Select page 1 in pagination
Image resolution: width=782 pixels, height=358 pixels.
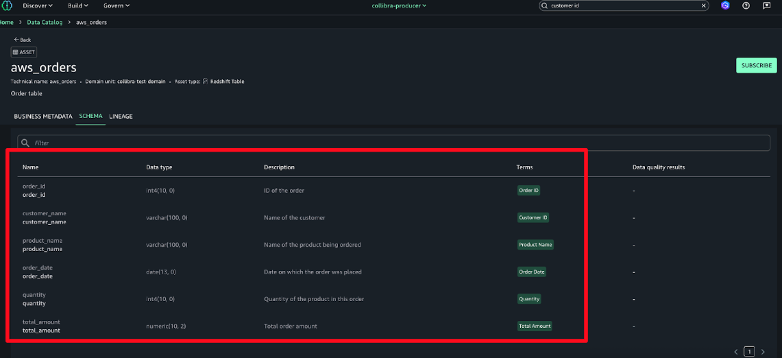pyautogui.click(x=749, y=352)
